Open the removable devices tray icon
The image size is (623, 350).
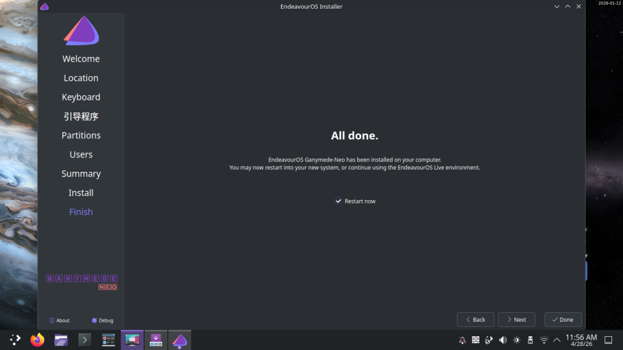click(530, 340)
